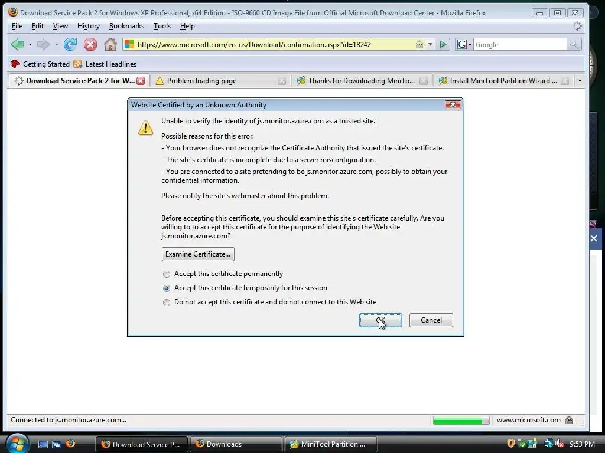Open the Windows Start orb
The image size is (605, 453).
17,444
